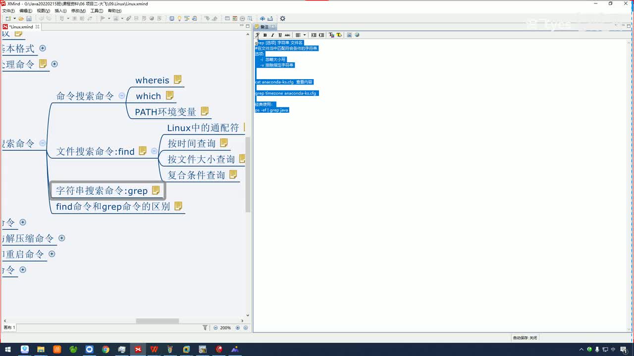Viewport: 634px width, 356px height.
Task: Click the text alignment button in notes
Action: pyautogui.click(x=298, y=35)
